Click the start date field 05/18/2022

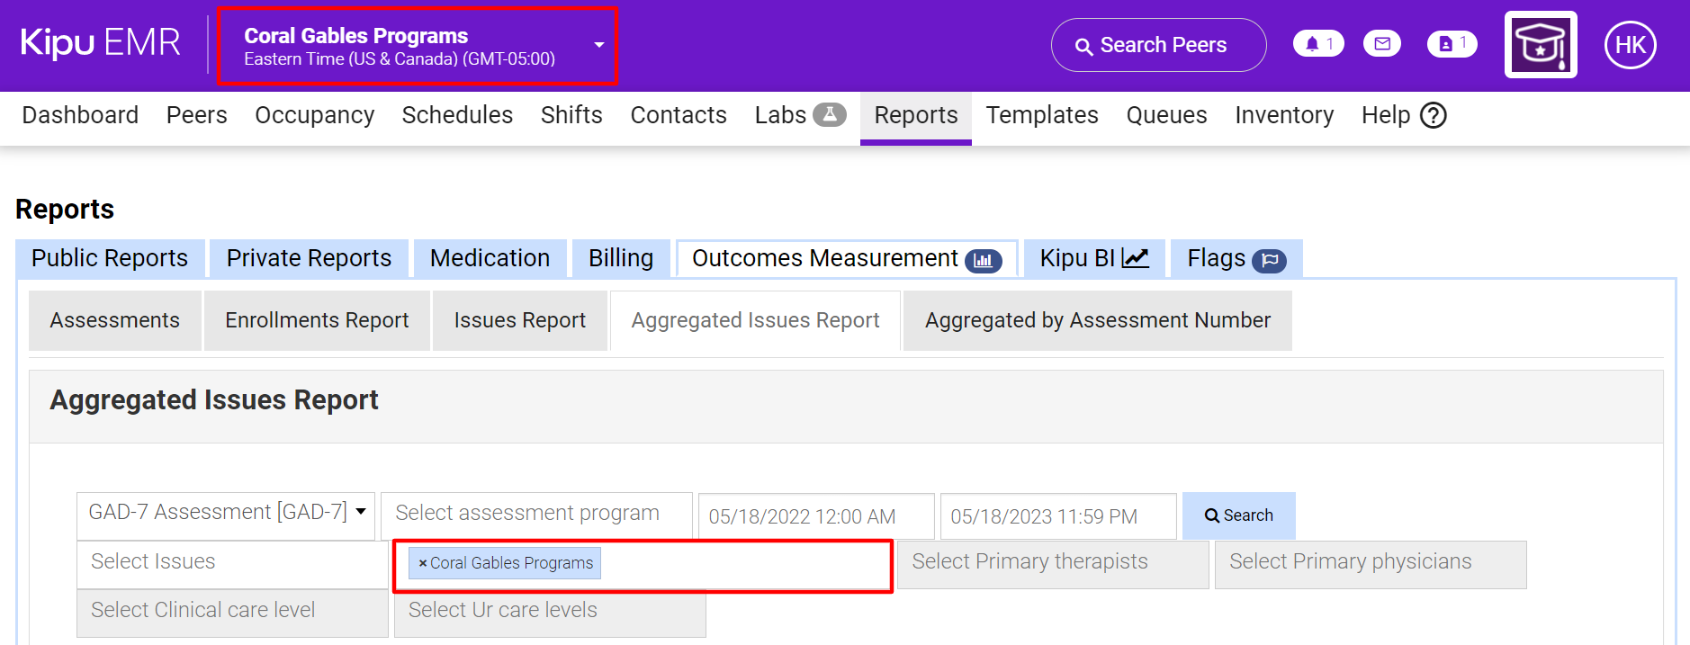(815, 516)
